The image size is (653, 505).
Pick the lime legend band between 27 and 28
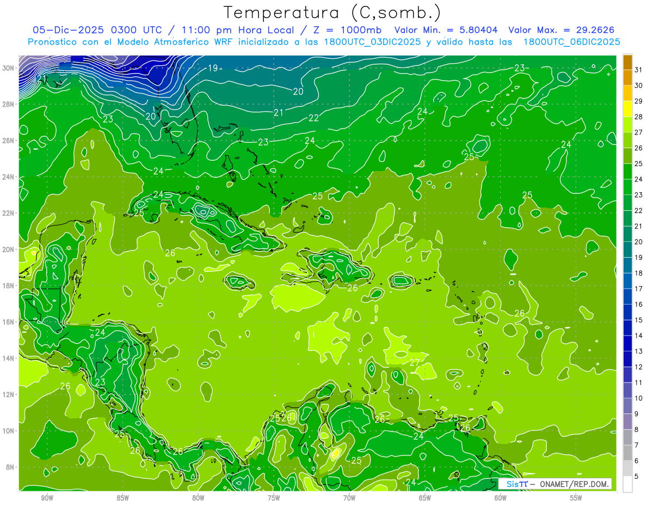point(627,125)
